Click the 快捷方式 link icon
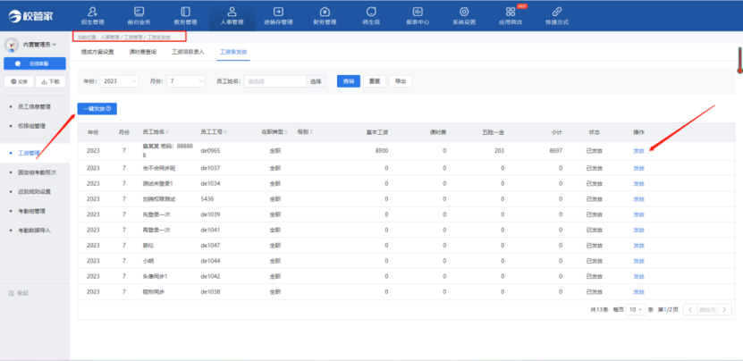Image resolution: width=743 pixels, height=361 pixels. tap(556, 13)
